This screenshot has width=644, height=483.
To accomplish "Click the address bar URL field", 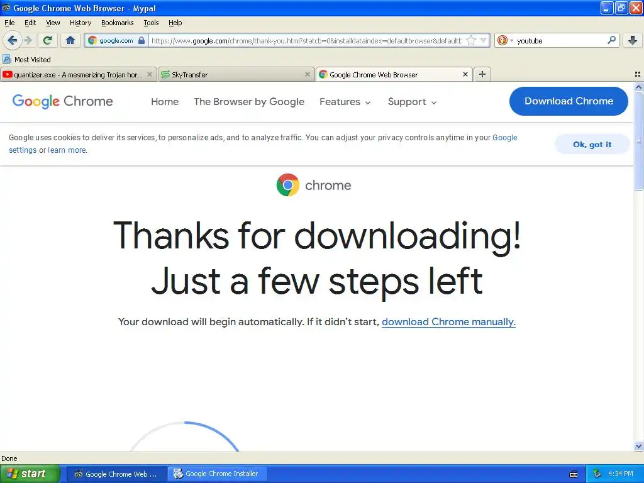I will click(306, 41).
